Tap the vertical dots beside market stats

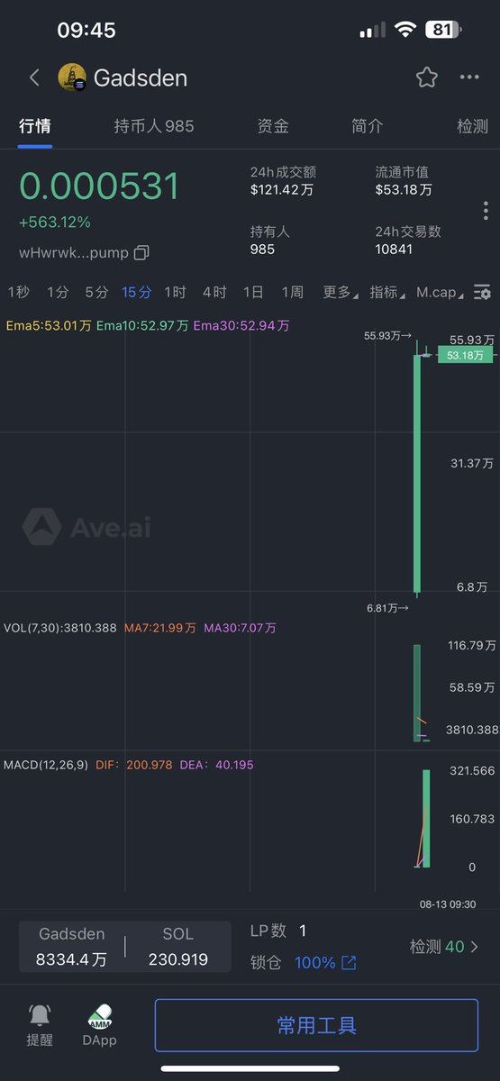(486, 211)
